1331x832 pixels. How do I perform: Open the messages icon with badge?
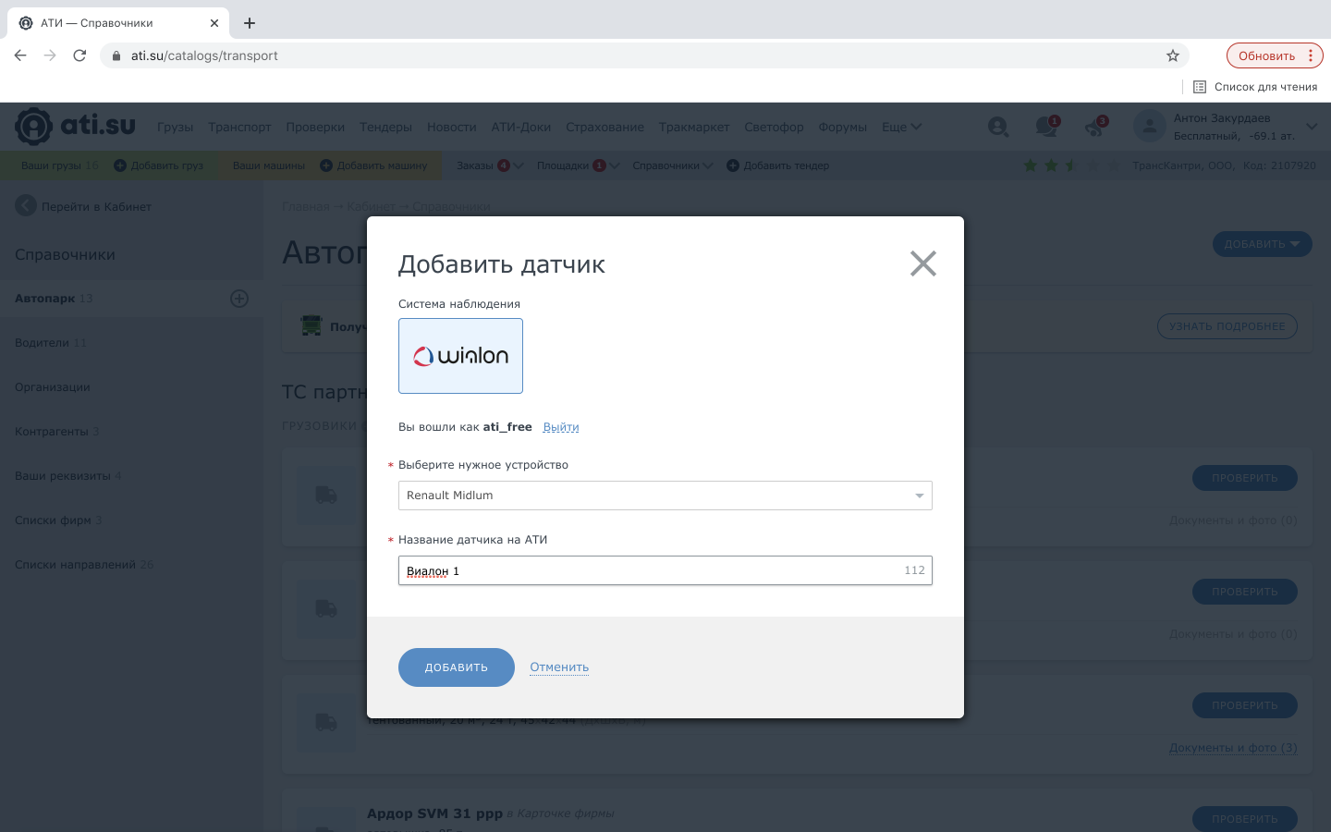pyautogui.click(x=1046, y=127)
